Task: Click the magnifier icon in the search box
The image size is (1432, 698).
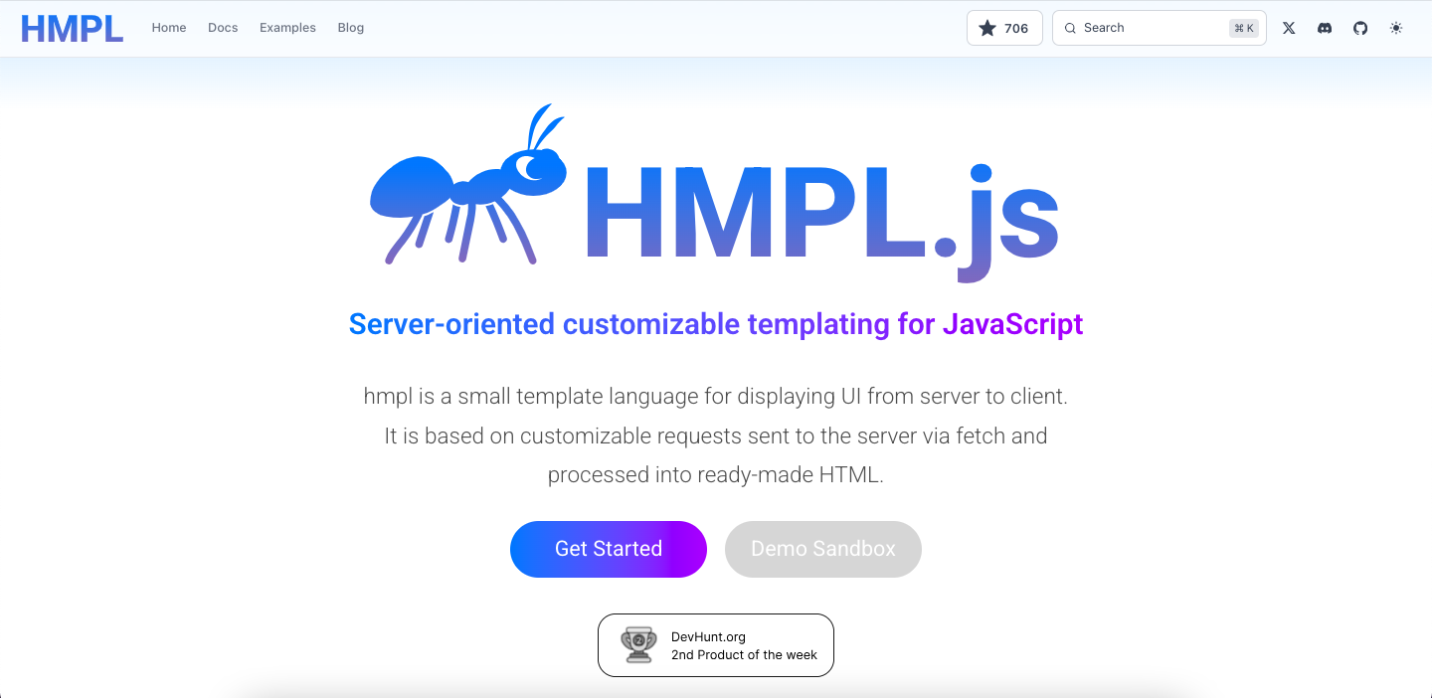Action: tap(1071, 28)
